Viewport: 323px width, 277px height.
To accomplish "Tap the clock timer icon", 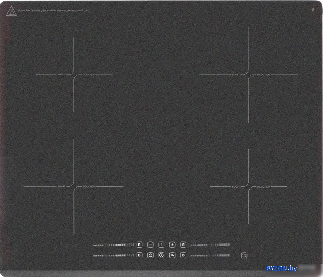I will coord(161,245).
